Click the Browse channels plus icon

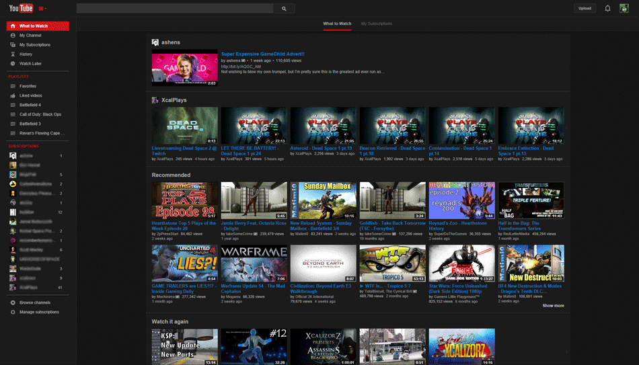[x=13, y=302]
